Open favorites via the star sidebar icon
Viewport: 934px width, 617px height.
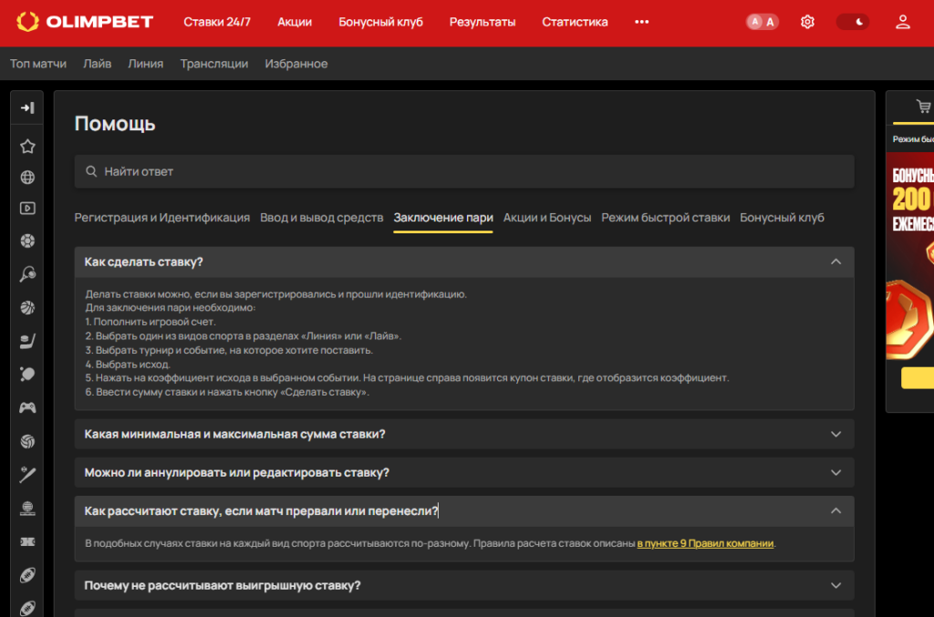27,147
